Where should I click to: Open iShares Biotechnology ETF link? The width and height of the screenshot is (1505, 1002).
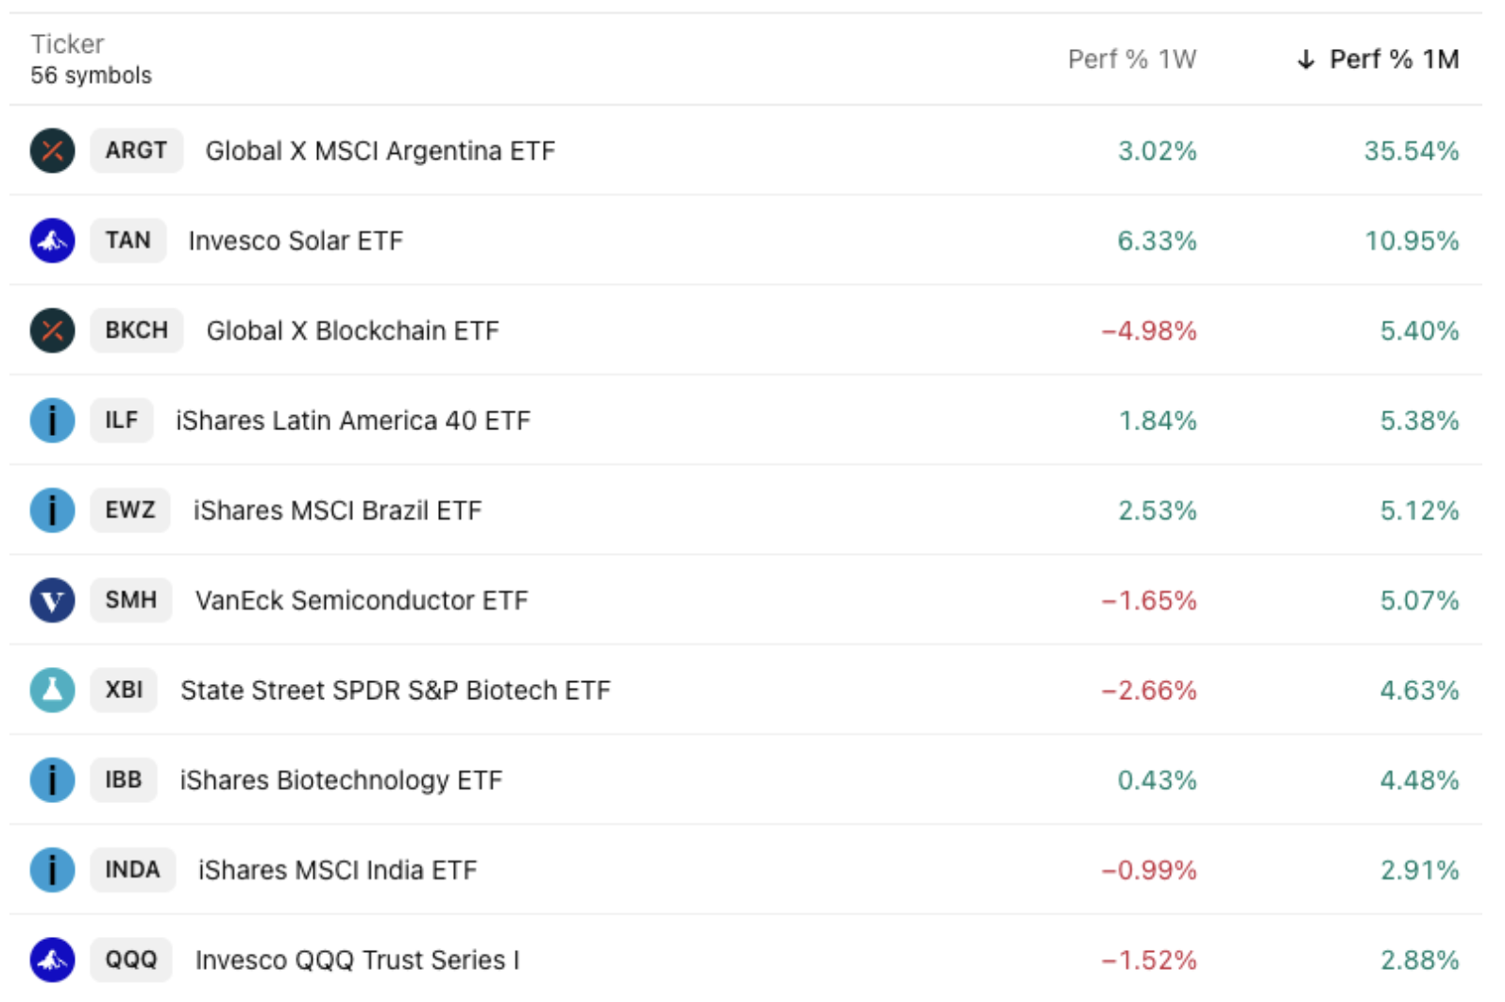pos(341,780)
